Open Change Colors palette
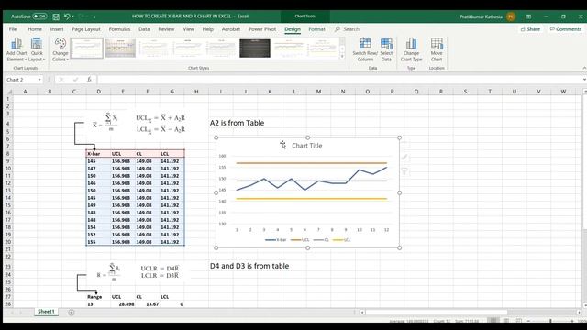Image resolution: width=587 pixels, height=330 pixels. (x=60, y=49)
